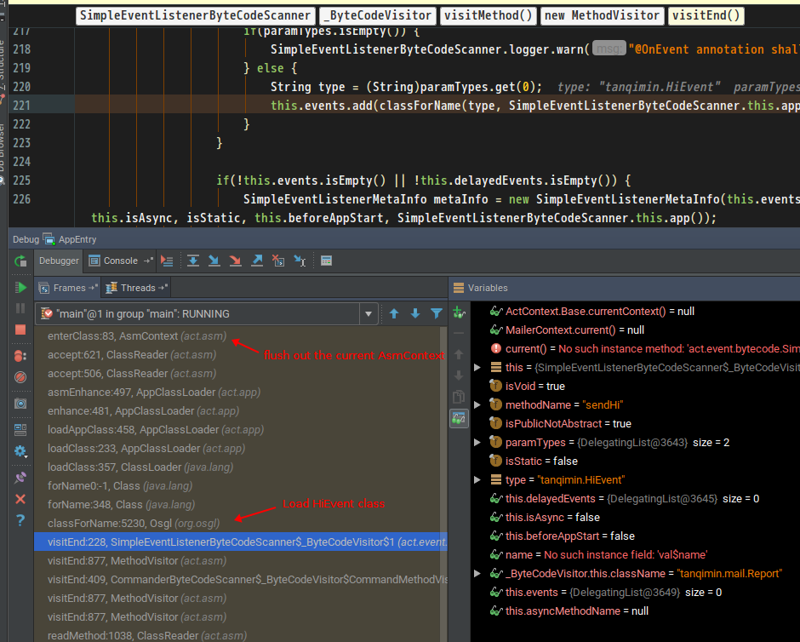This screenshot has height=642, width=800.
Task: Expand the paramTypes variable
Action: point(477,443)
